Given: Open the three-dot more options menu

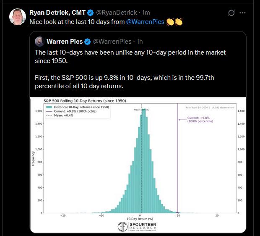Looking at the screenshot, I should point(242,13).
